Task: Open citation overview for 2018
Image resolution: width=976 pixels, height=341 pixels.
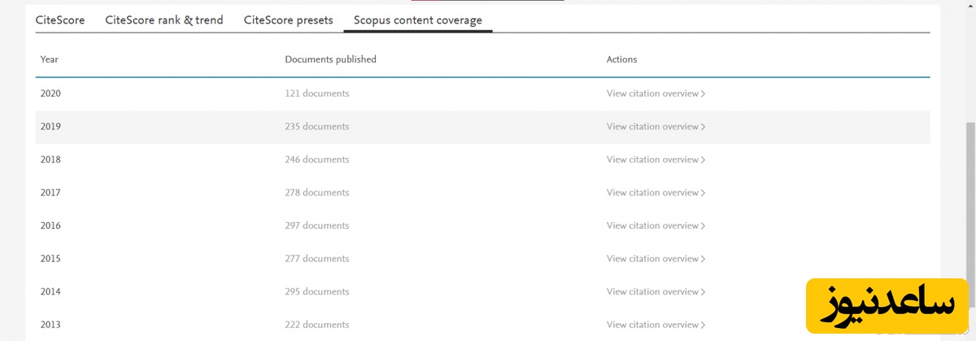Action: point(656,160)
